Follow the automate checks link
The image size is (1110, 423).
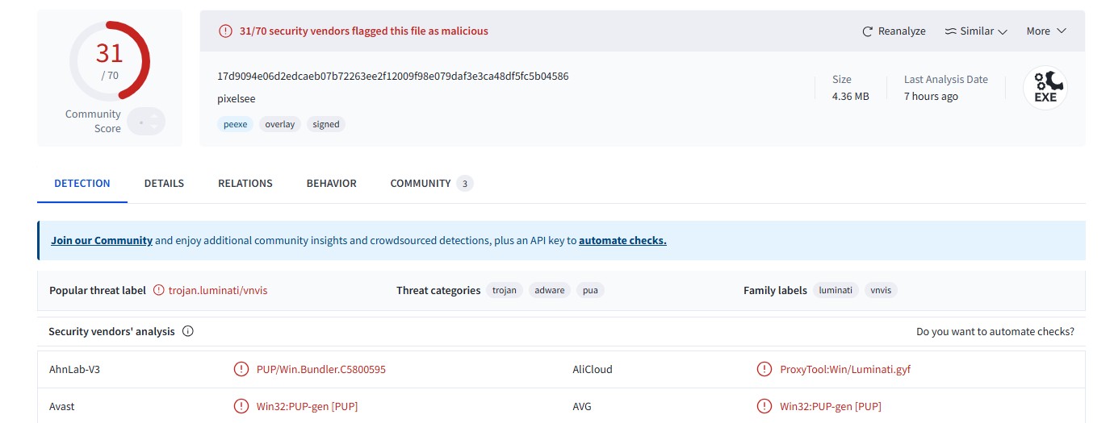(x=622, y=240)
